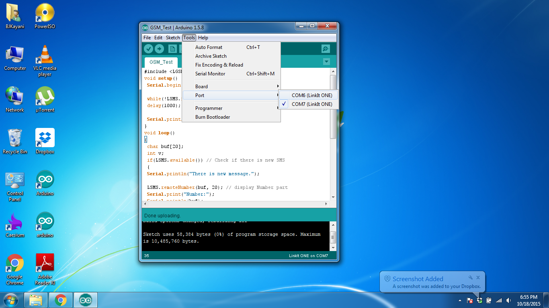Expand the Port submenu
This screenshot has width=549, height=308.
coord(231,95)
